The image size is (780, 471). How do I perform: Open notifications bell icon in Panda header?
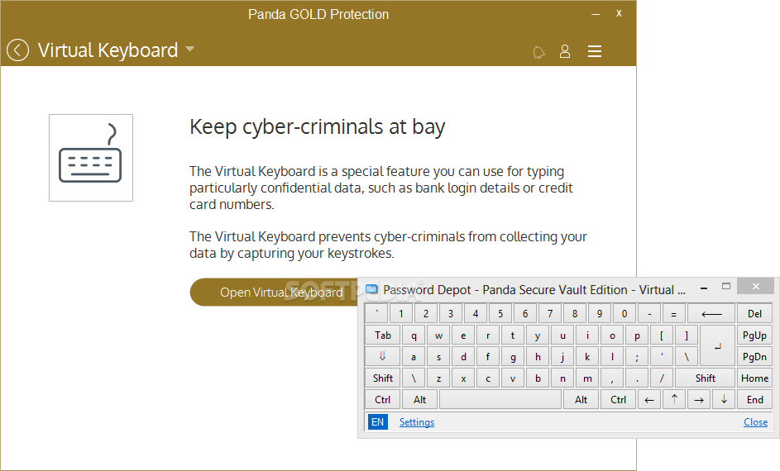click(x=538, y=52)
